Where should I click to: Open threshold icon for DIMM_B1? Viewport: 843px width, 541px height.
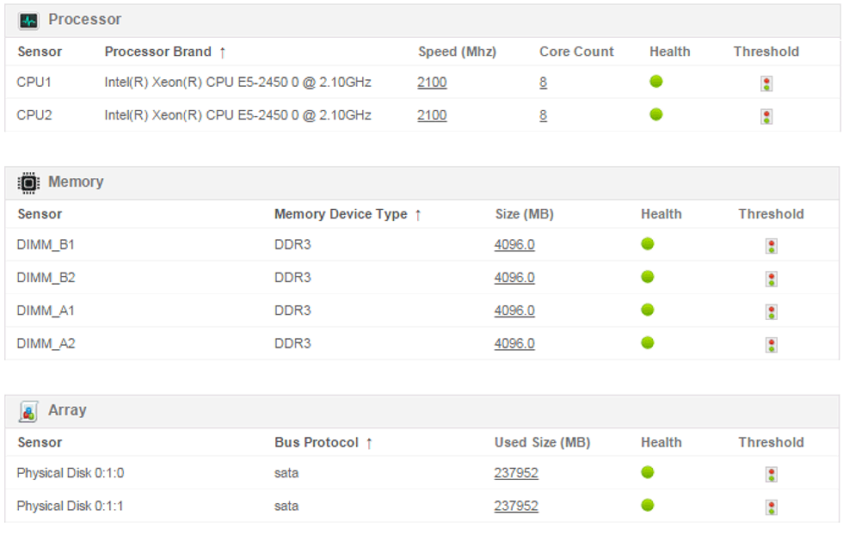(x=772, y=246)
